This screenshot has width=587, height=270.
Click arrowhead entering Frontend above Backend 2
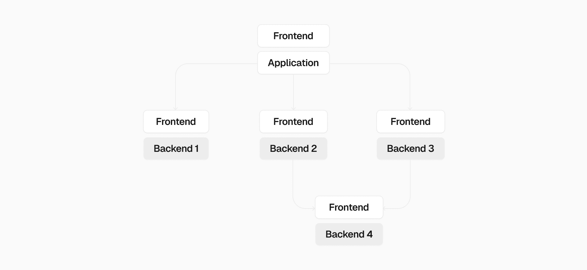(293, 108)
